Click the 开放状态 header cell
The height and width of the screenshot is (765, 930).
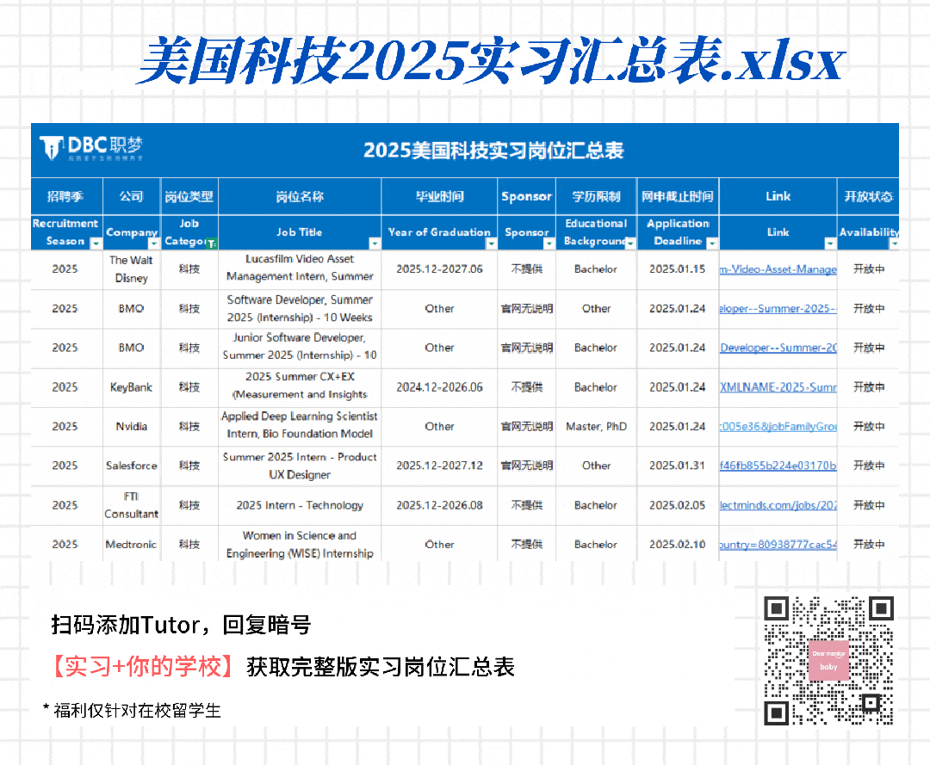(x=868, y=196)
